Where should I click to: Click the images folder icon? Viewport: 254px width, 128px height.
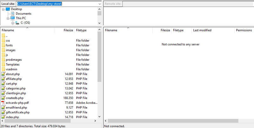point(3,50)
